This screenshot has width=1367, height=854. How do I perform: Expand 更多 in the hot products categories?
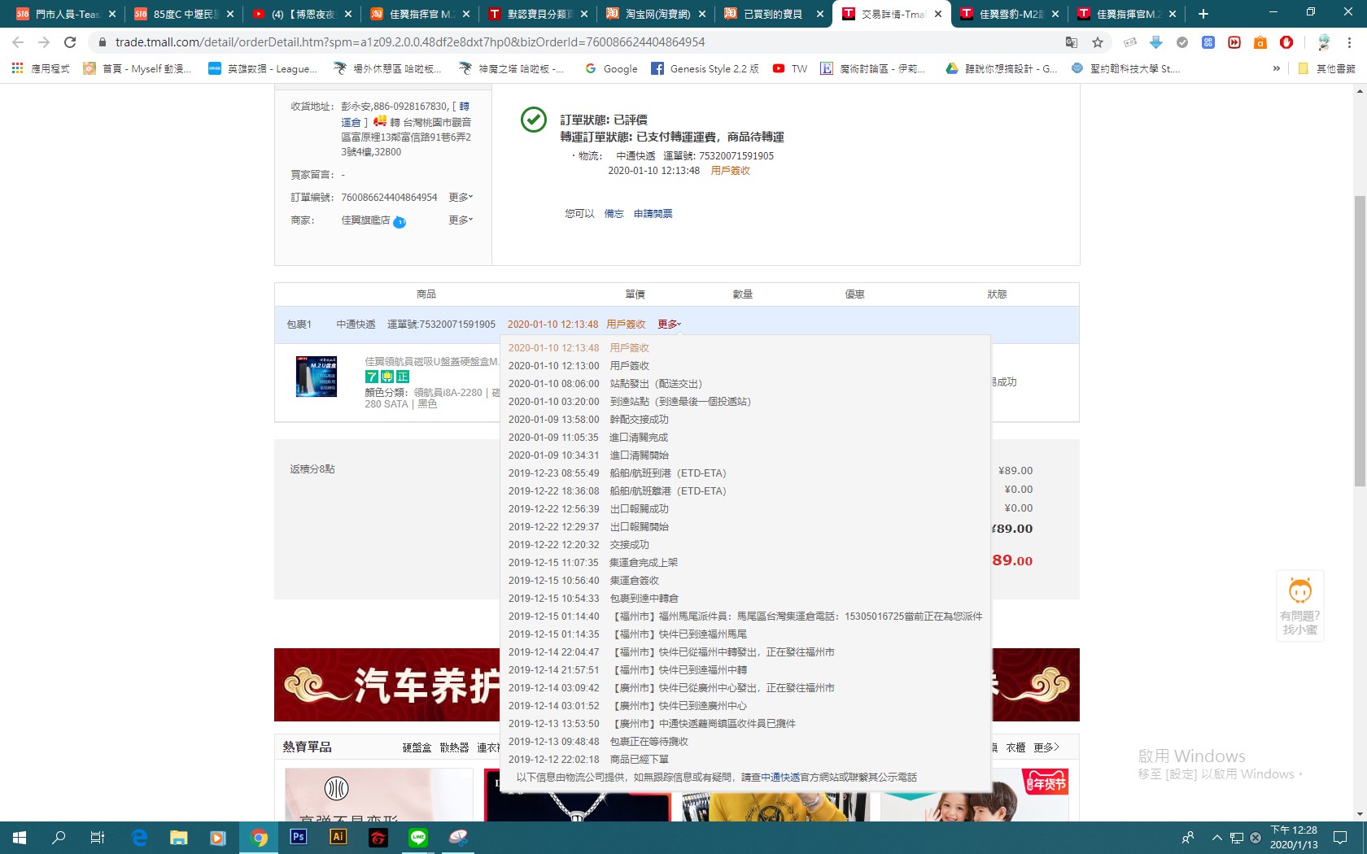coord(1046,747)
